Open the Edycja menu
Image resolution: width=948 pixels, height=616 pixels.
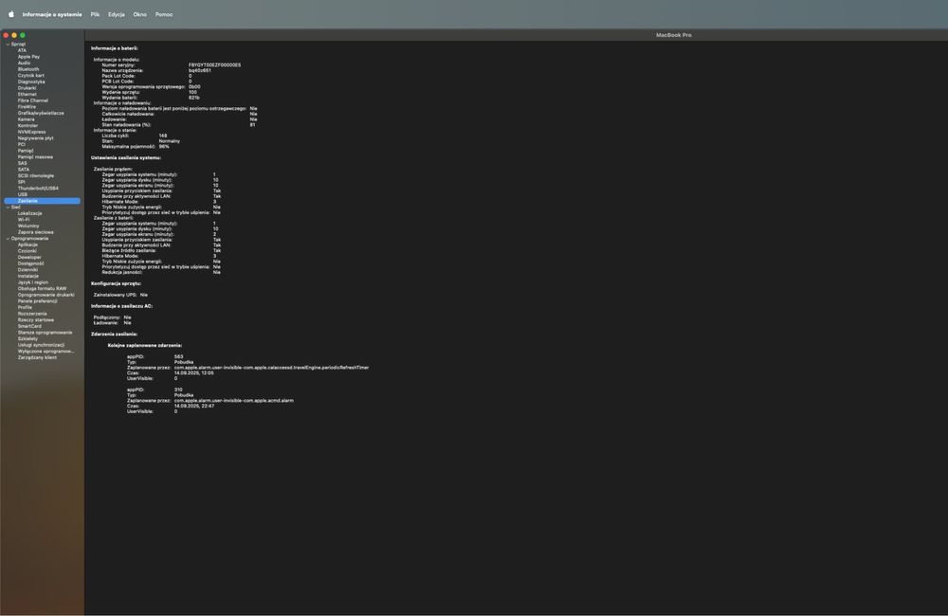(116, 14)
